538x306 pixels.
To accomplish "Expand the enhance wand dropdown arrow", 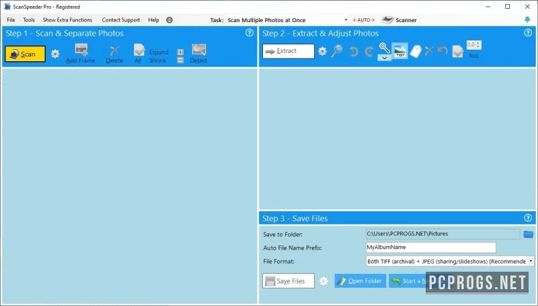I will coord(384,58).
